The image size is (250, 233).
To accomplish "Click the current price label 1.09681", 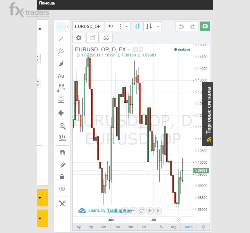I will (x=201, y=170).
